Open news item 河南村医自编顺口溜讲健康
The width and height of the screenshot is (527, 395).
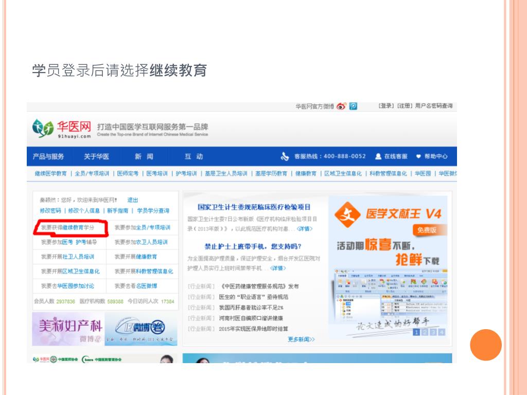251,318
